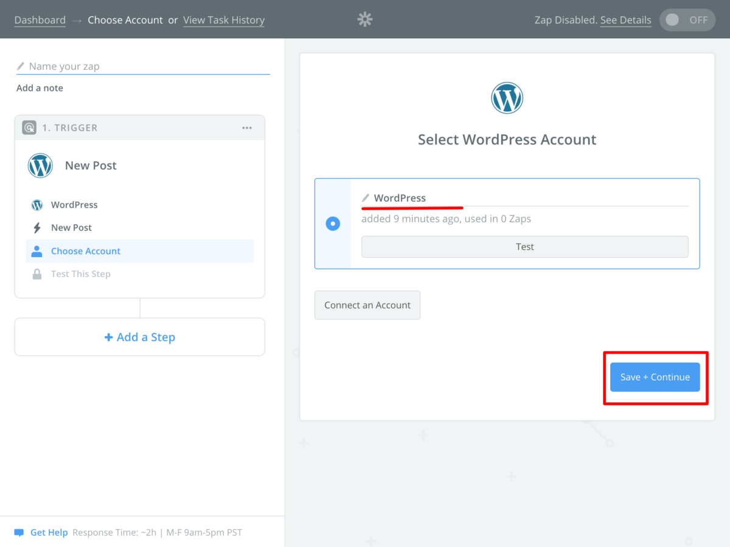Screen dimensions: 730x547
Task: Click the lightning bolt icon beside New Post
Action: tap(37, 228)
